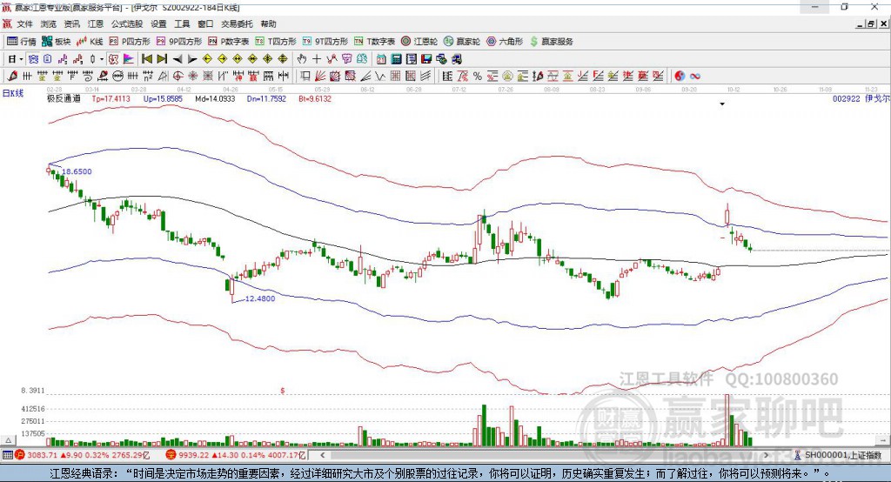The image size is (891, 482).
Task: Select the red fan lines tool
Action: point(320,77)
